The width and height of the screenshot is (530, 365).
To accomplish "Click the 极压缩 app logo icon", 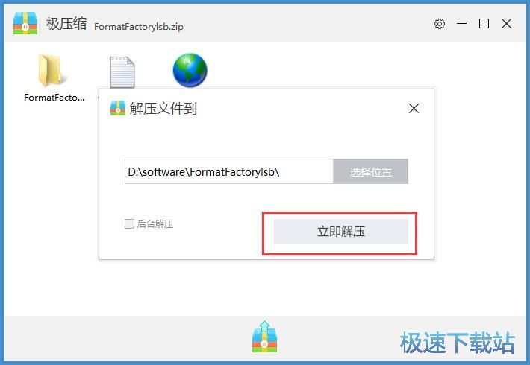I will point(25,23).
